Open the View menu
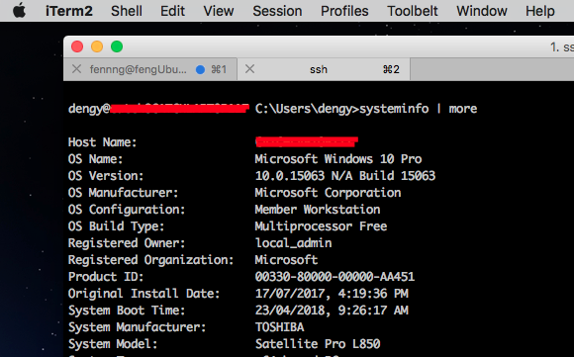The image size is (574, 357). point(219,11)
